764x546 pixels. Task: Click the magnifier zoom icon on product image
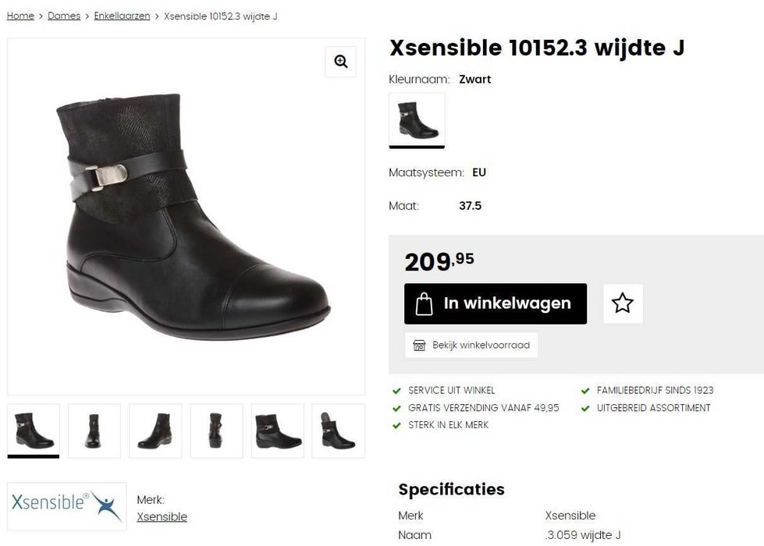[340, 62]
